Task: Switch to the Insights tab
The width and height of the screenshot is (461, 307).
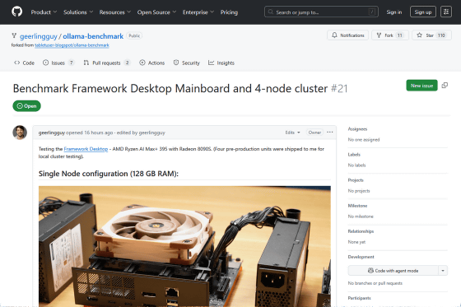Action: pyautogui.click(x=221, y=63)
